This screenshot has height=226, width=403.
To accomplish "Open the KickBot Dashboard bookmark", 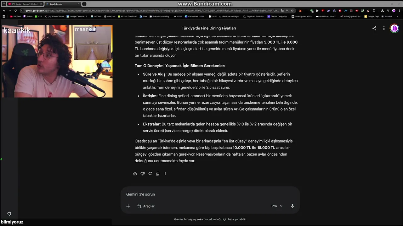I will click(x=128, y=16).
